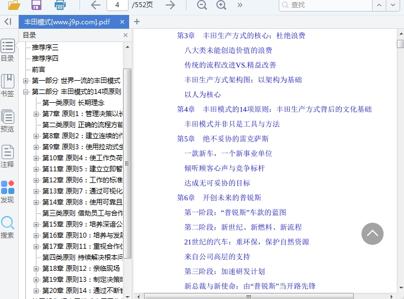404x299 pixels.
Task: Expand 第9章 原则3 tree node
Action: click(x=36, y=147)
